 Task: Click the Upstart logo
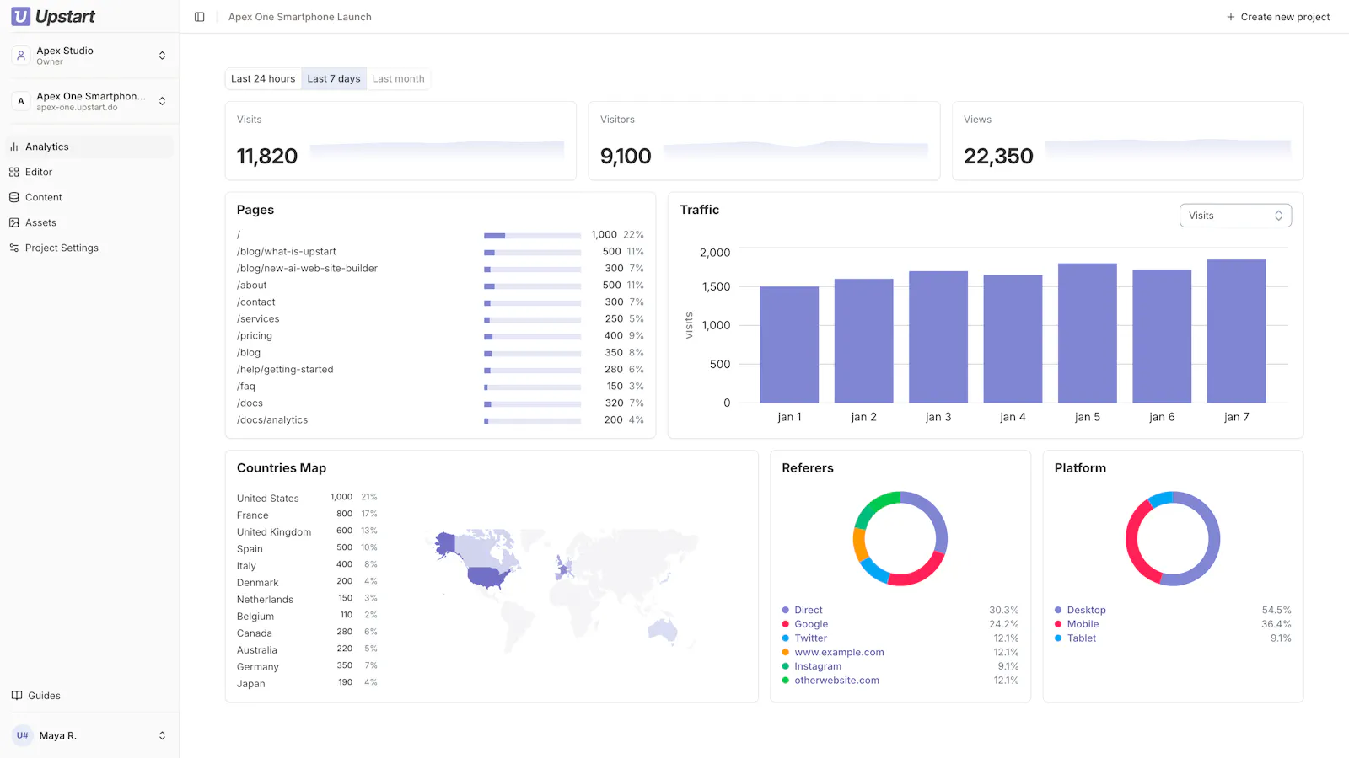click(x=52, y=16)
